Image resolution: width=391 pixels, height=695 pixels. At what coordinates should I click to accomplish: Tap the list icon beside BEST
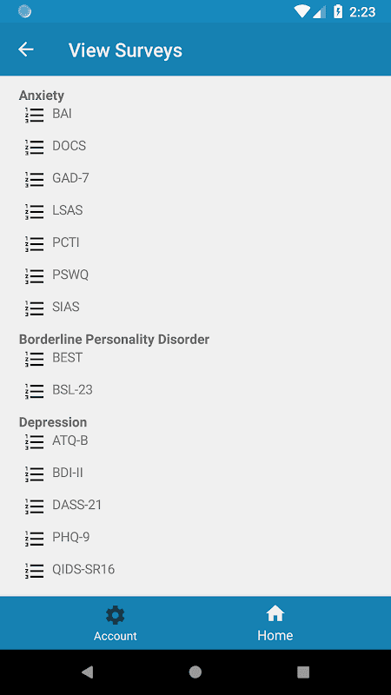pos(34,359)
